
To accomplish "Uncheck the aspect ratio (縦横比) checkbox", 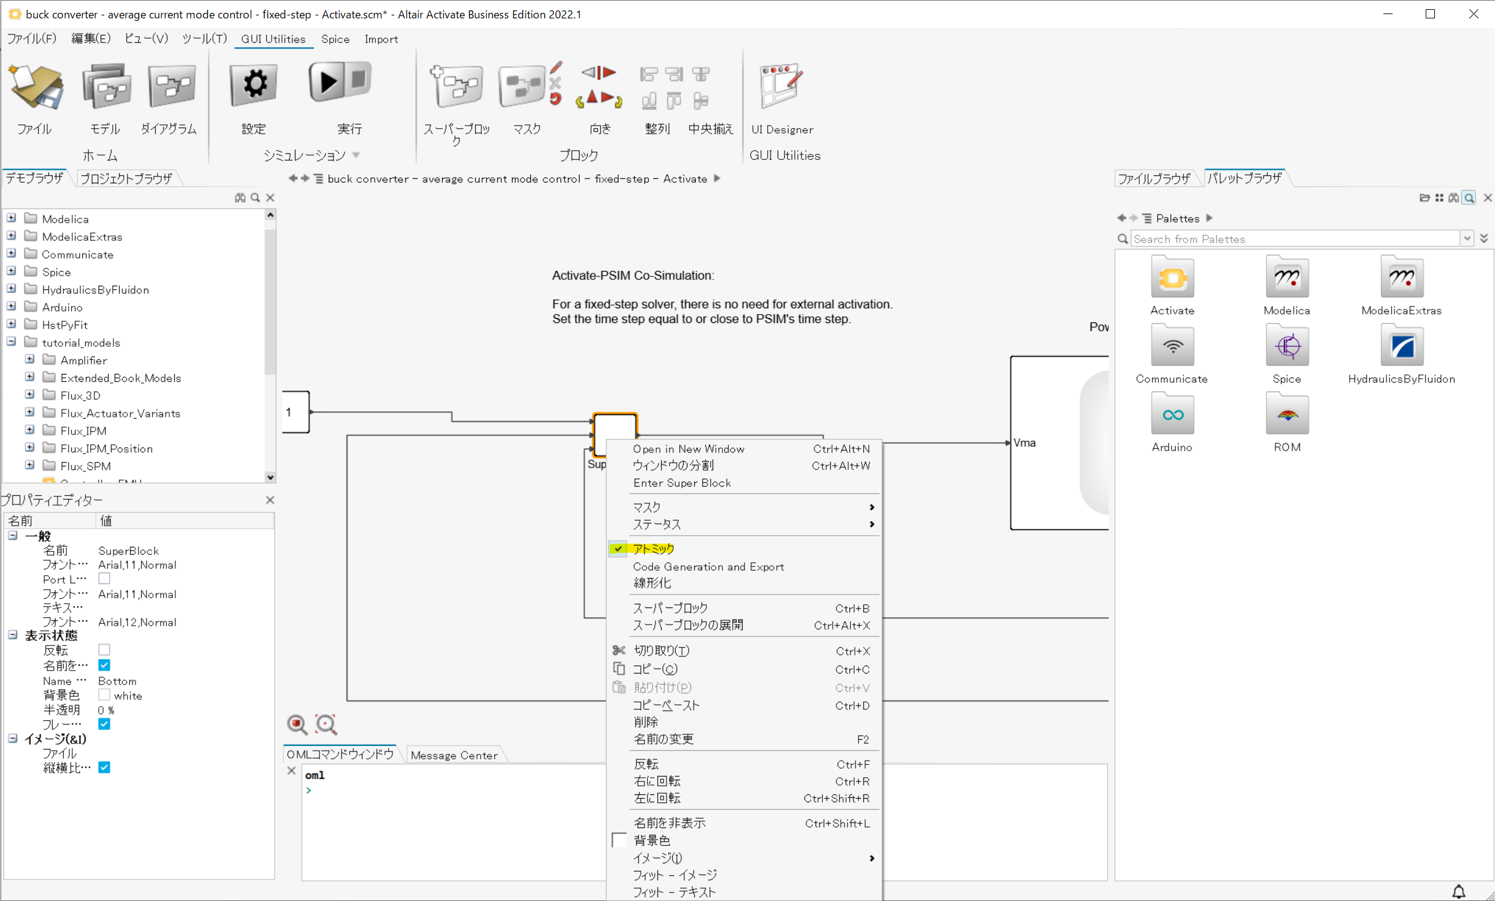I will 104,767.
